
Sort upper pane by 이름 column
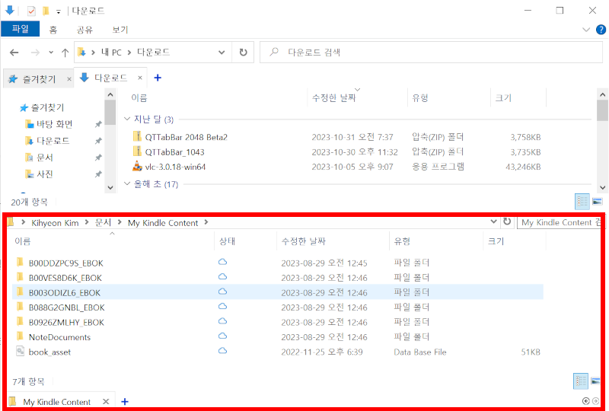pos(139,98)
